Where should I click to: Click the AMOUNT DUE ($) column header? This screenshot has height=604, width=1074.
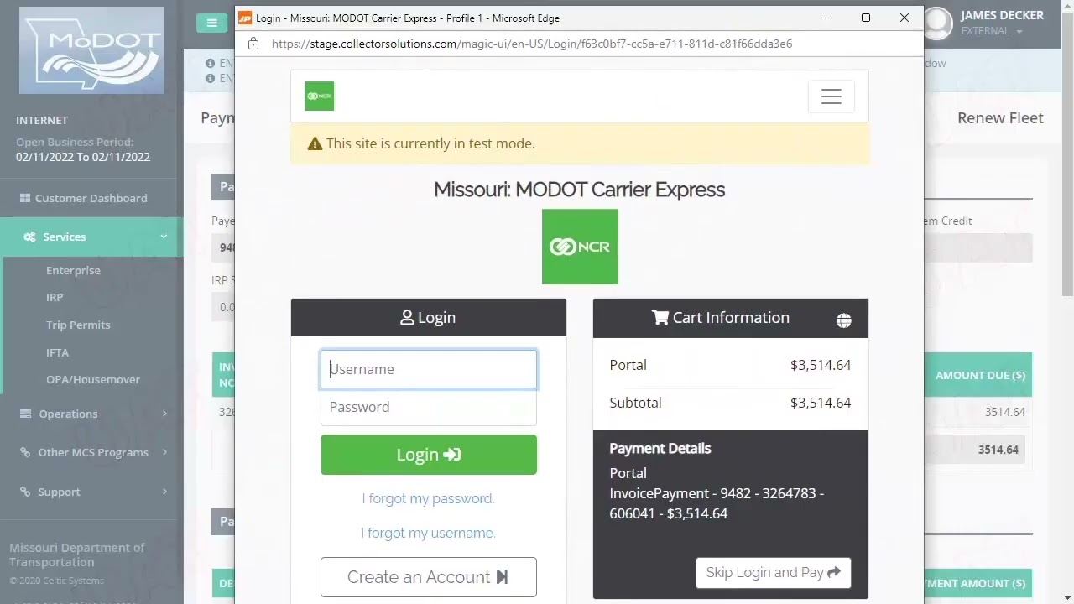pyautogui.click(x=980, y=375)
